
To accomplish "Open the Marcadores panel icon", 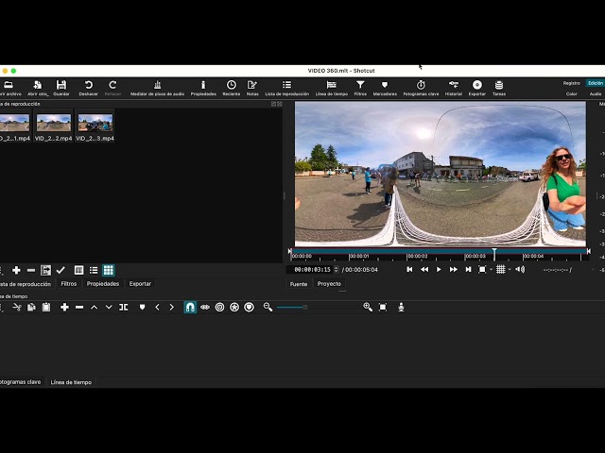I will (x=385, y=88).
